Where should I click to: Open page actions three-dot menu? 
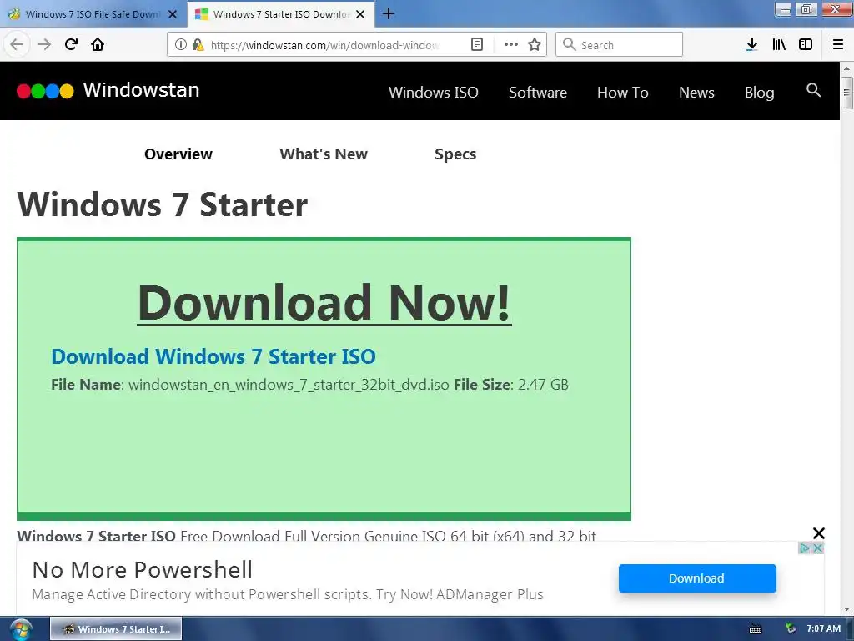click(511, 45)
